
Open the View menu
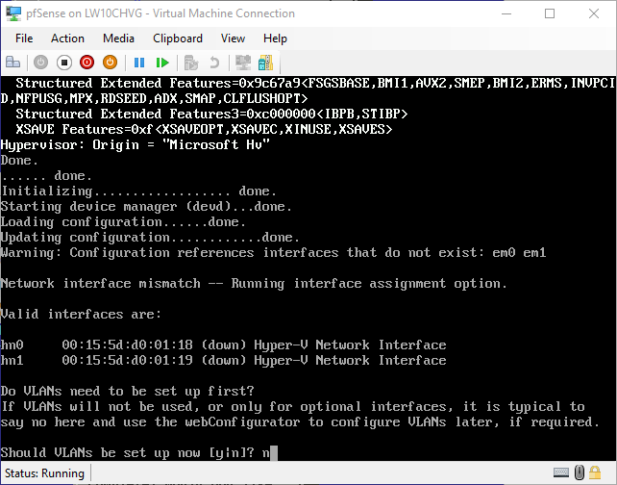[233, 38]
